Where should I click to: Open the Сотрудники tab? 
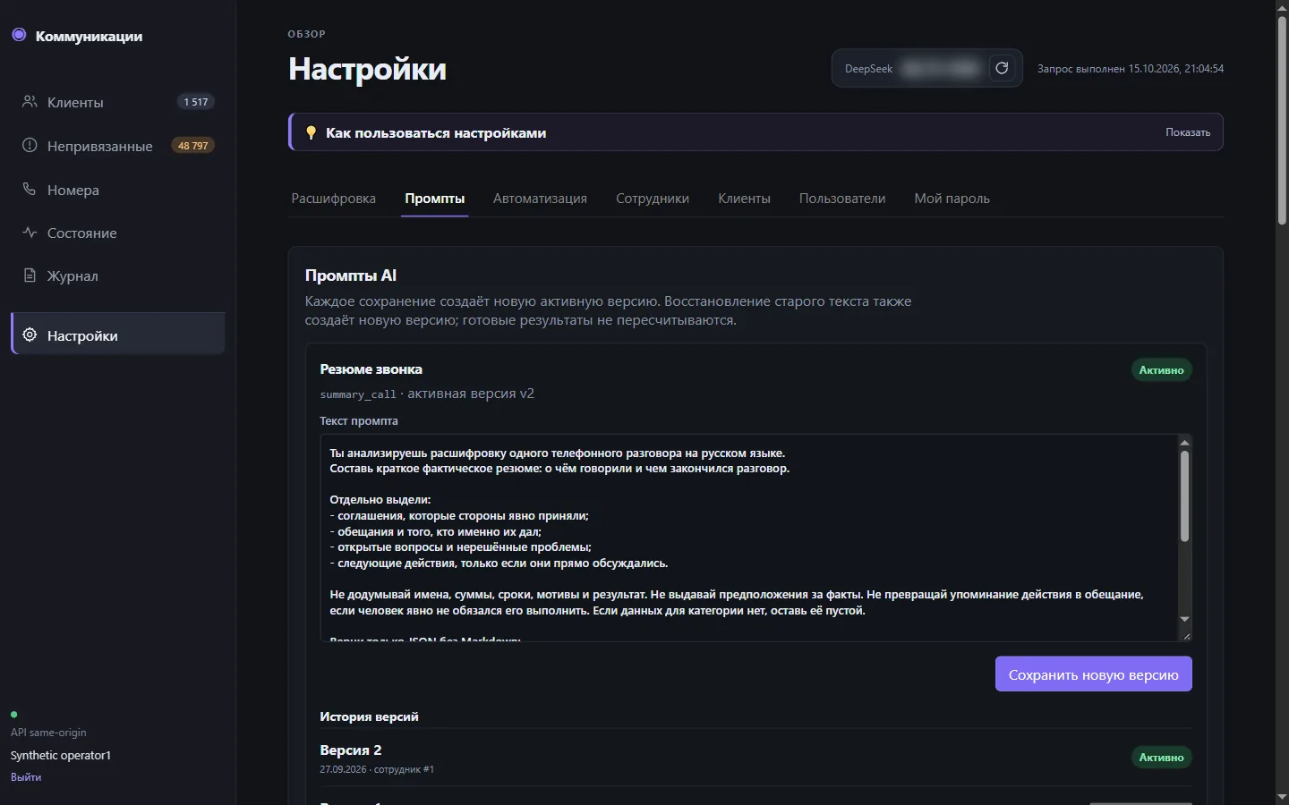tap(653, 199)
